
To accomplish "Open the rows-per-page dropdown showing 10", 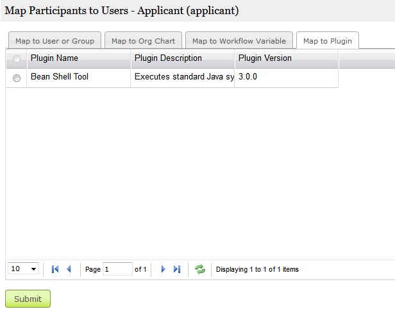I will tap(23, 269).
